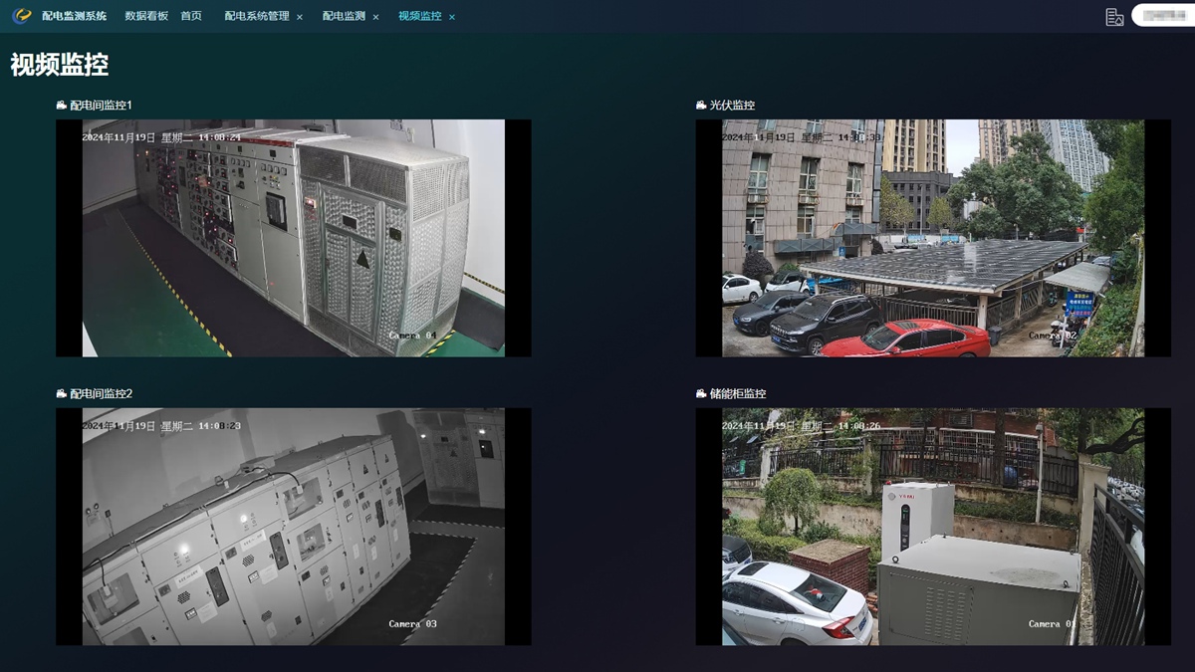Open the 储能柜监控 video feed
Image resolution: width=1195 pixels, height=672 pixels.
click(x=932, y=527)
